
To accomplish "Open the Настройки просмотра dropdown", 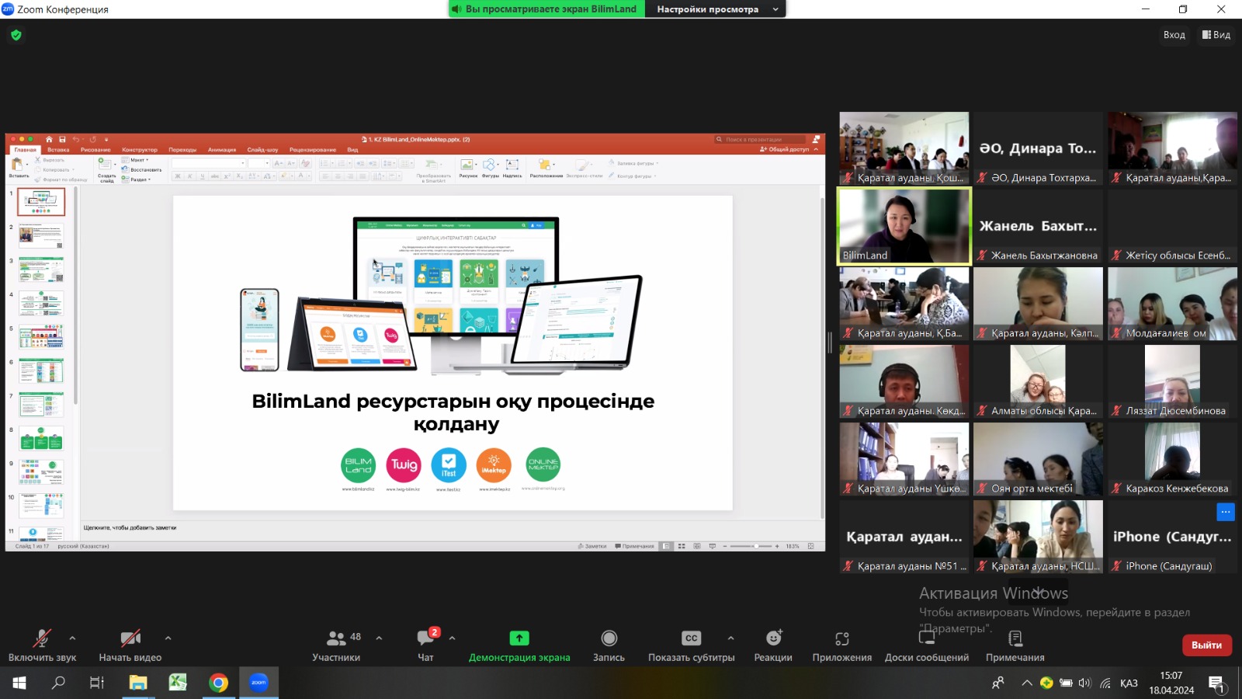I will click(x=715, y=9).
